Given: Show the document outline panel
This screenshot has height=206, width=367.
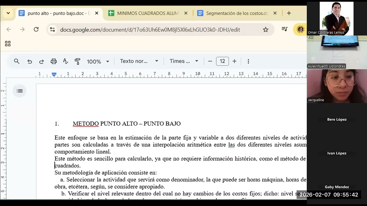Looking at the screenshot, I should [x=19, y=91].
